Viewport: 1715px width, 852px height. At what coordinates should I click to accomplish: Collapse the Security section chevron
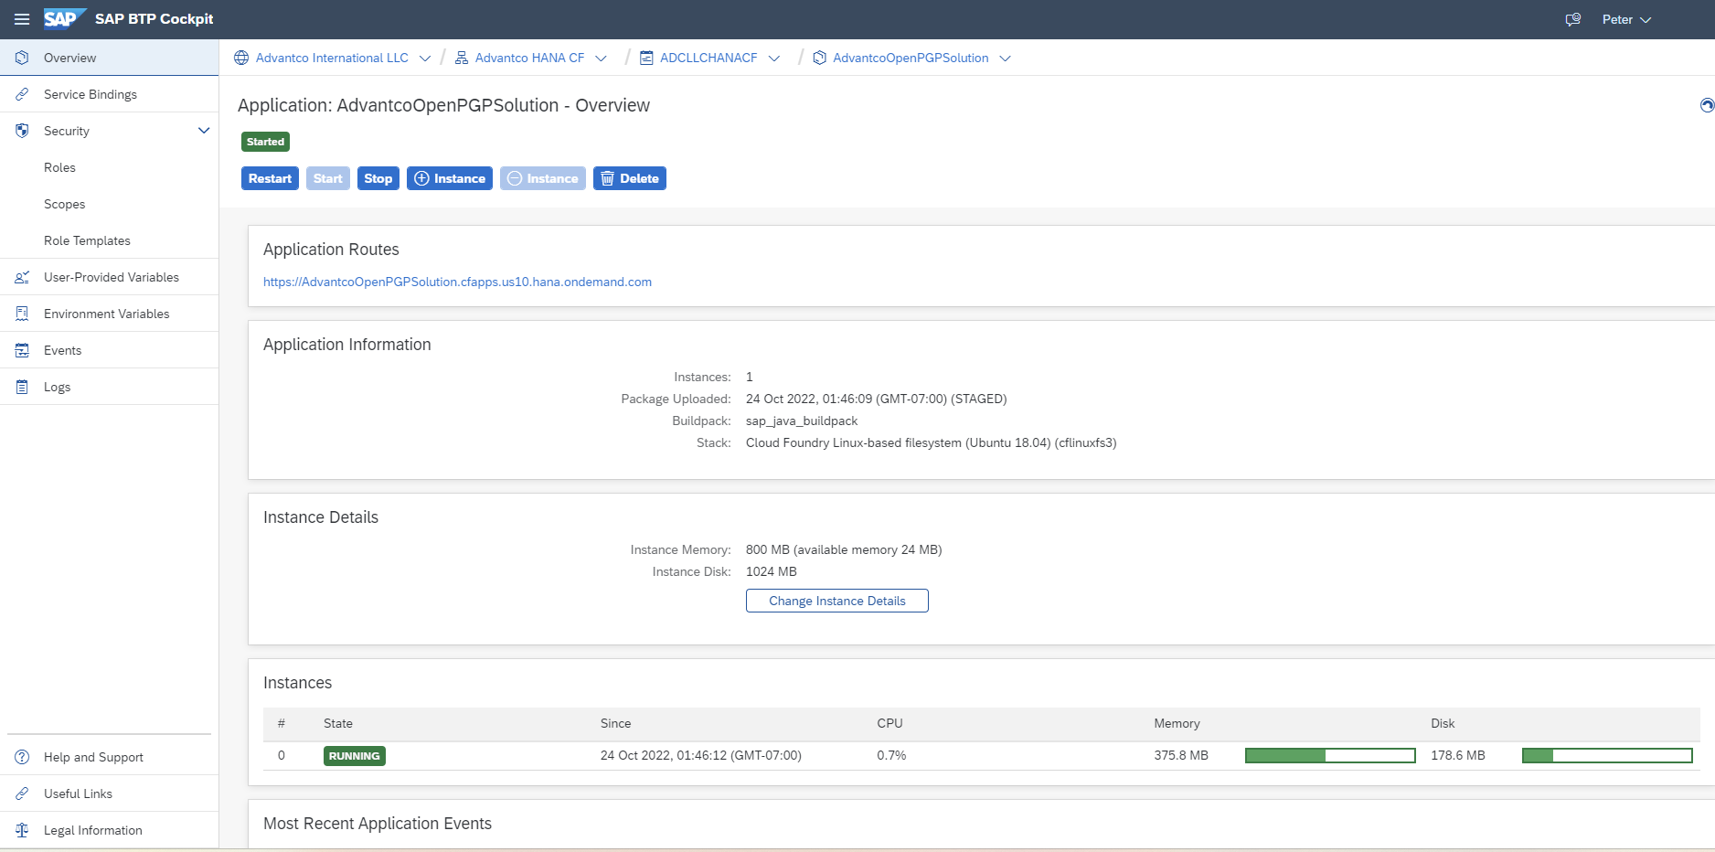click(203, 131)
